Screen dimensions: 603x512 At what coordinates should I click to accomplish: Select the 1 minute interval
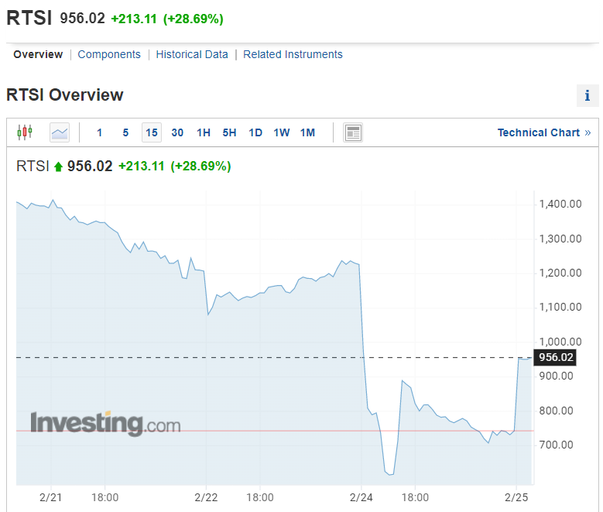click(x=99, y=132)
